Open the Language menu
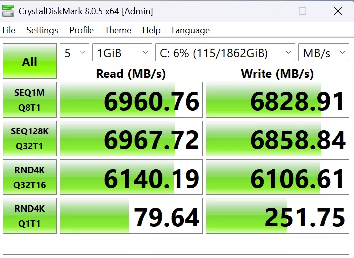 pyautogui.click(x=190, y=30)
